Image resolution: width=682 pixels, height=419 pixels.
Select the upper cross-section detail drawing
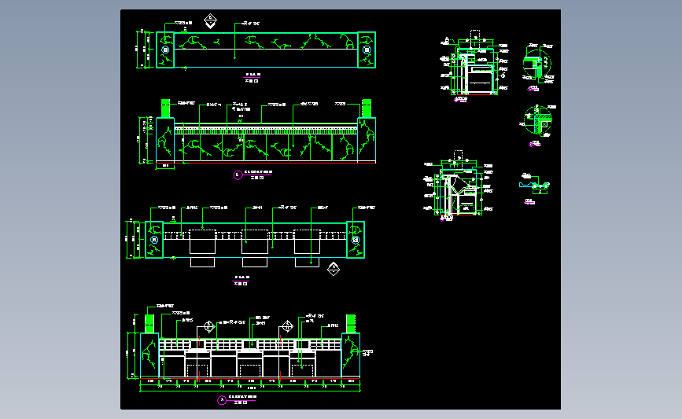pos(474,67)
